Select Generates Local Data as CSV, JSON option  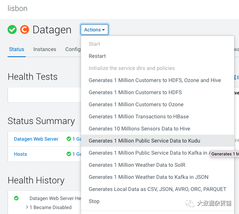[157, 189]
